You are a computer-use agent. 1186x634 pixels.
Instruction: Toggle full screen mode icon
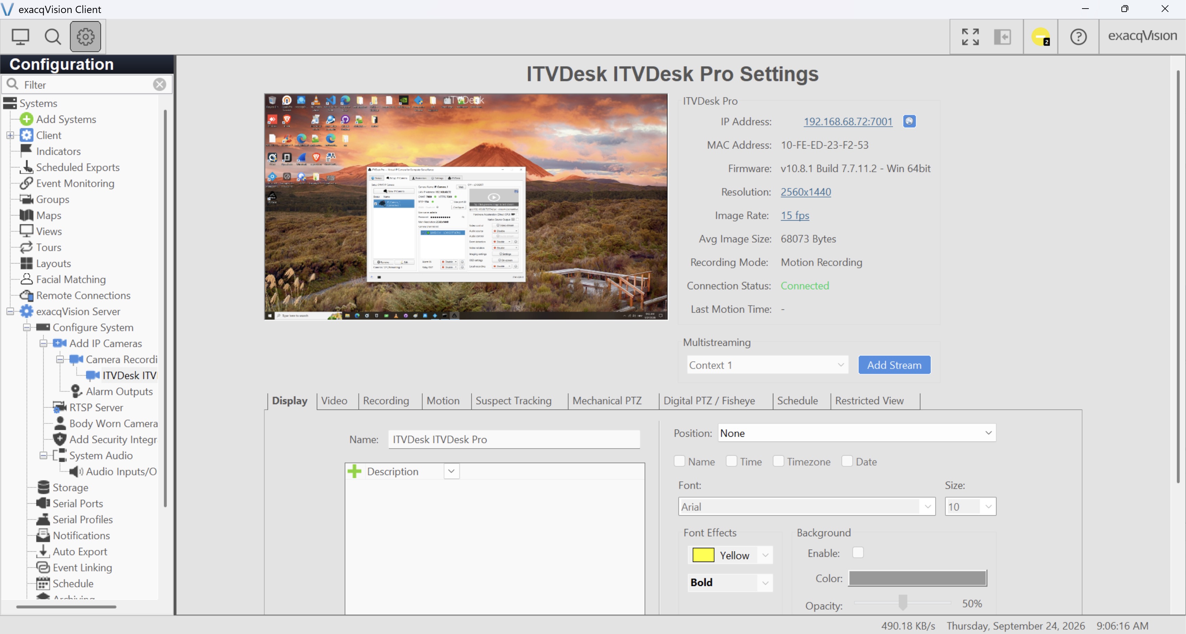[970, 37]
